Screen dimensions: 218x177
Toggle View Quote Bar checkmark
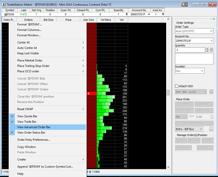[47, 116]
